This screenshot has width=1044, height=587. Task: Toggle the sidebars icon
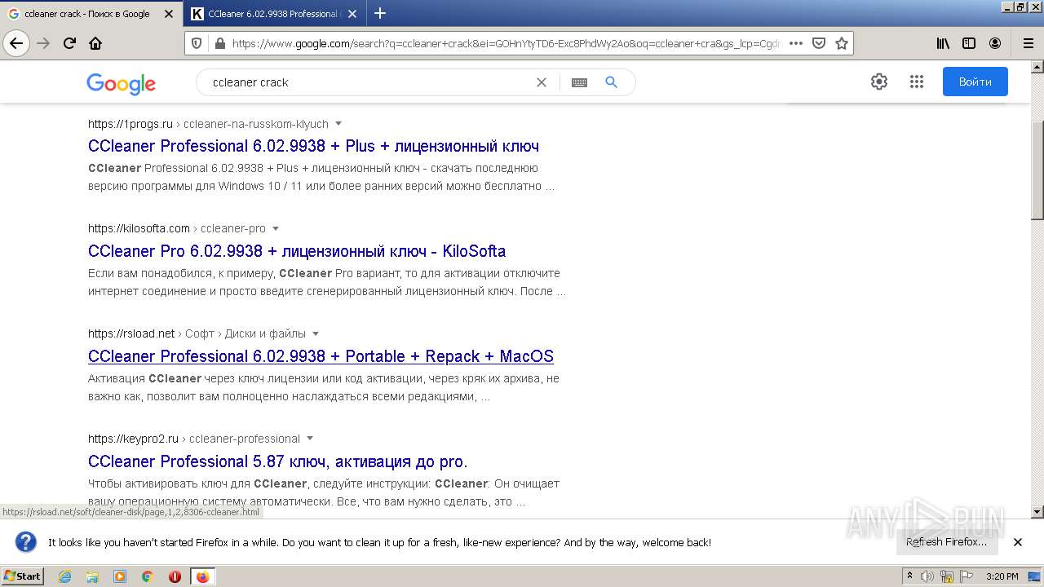coord(969,43)
